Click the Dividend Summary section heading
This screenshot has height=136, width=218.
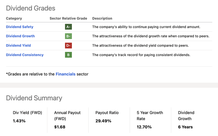point(34,98)
